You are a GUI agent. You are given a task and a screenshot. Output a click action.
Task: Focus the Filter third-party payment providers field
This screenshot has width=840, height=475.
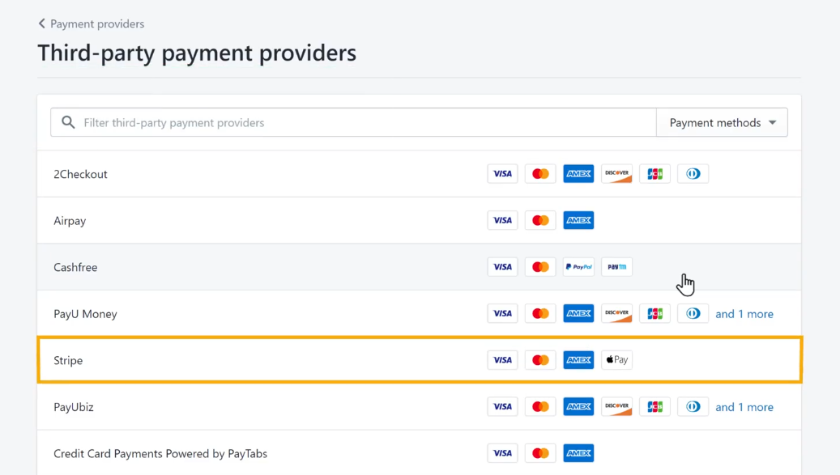[x=353, y=122]
